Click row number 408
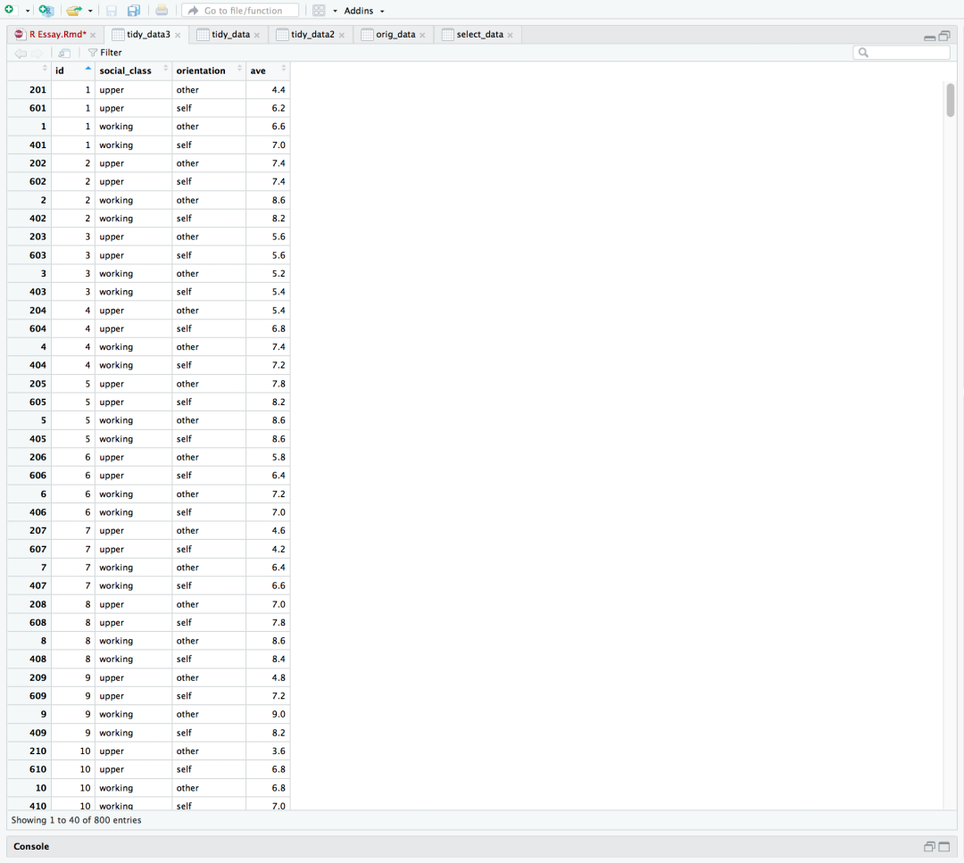 coord(37,659)
